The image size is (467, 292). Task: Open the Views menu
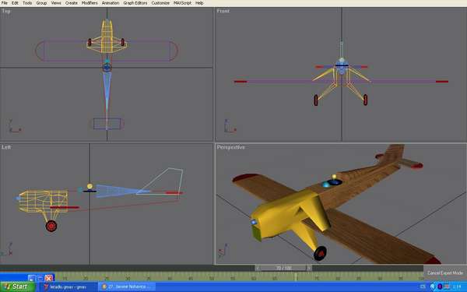click(56, 3)
